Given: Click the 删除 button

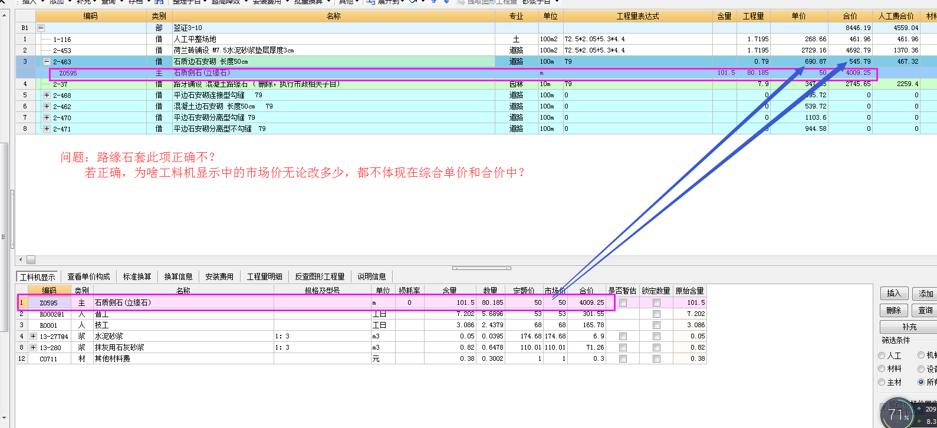Looking at the screenshot, I should point(893,310).
